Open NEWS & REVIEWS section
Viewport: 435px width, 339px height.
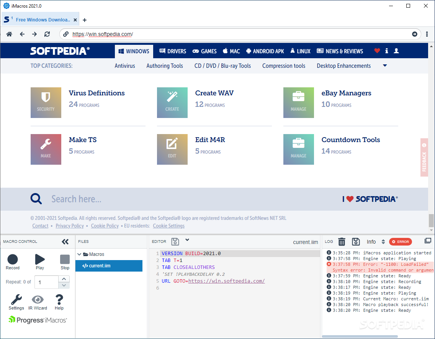tap(340, 51)
